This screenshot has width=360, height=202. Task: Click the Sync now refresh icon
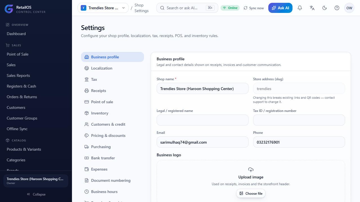(x=246, y=8)
